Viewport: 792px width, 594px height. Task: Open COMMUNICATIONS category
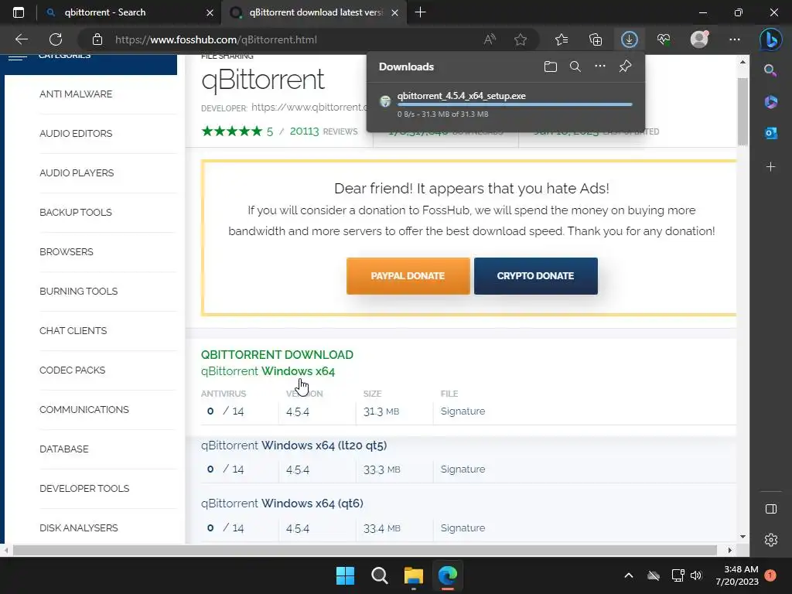(84, 409)
